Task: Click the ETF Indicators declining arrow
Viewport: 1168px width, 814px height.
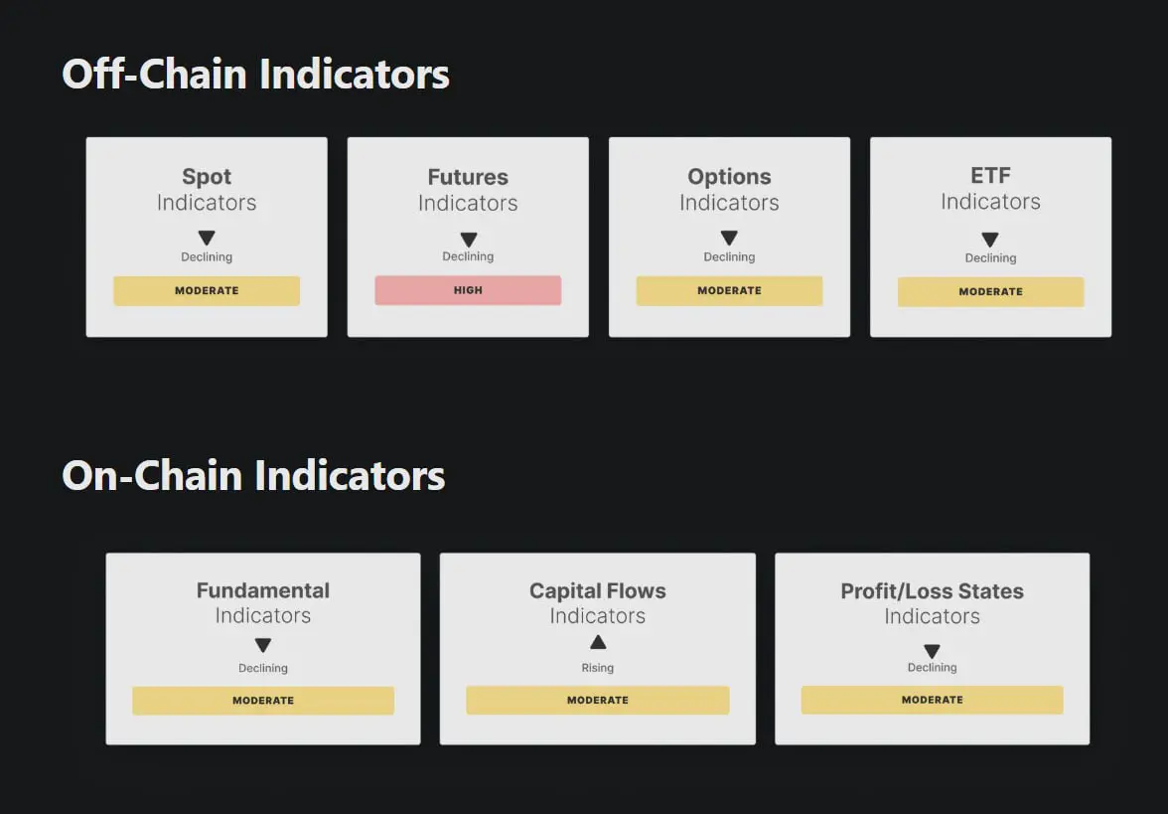Action: click(990, 240)
